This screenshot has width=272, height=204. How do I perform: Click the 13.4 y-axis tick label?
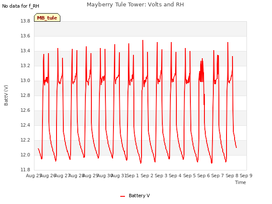coord(25,51)
